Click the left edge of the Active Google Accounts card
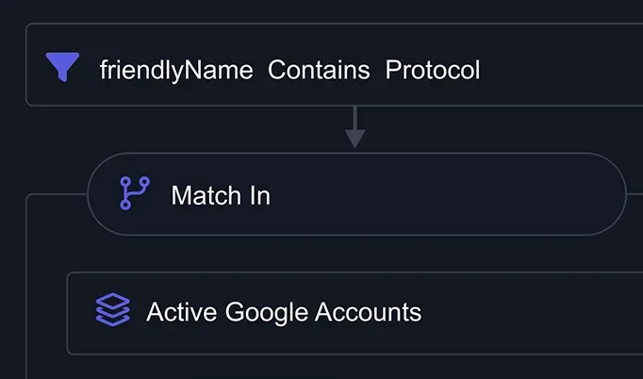Screen dimensions: 643x379 67,312
